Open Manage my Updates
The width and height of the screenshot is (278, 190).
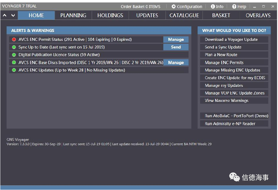pos(234,85)
